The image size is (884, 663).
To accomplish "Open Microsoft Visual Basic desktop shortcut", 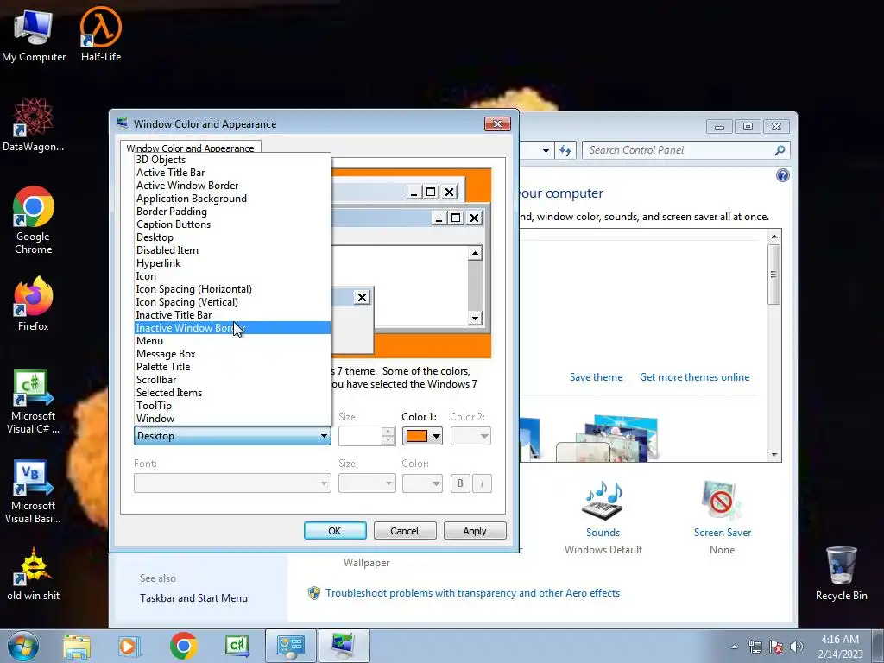I will tap(34, 491).
